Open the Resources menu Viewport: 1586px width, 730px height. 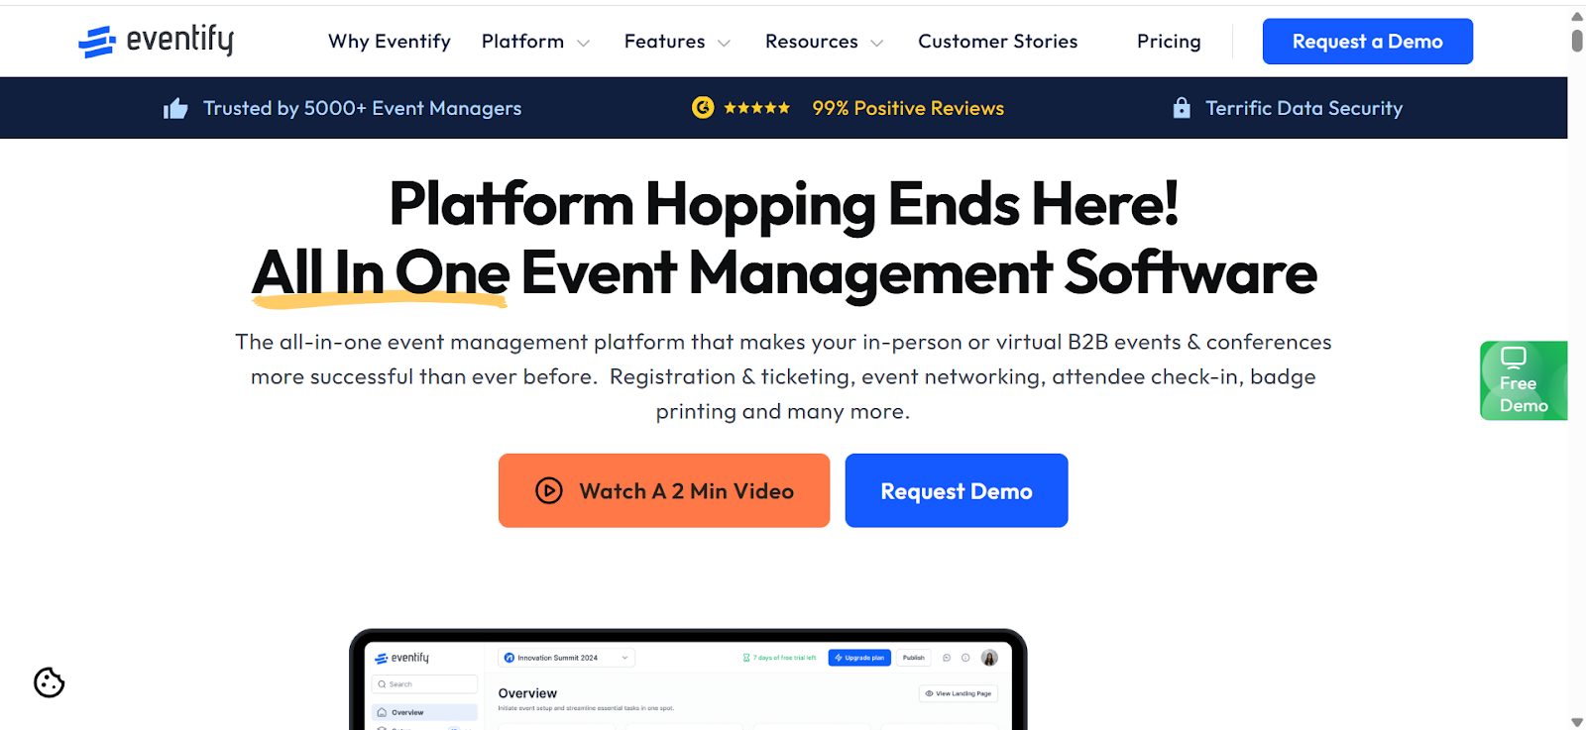(811, 42)
